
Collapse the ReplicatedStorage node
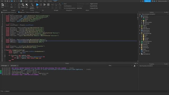tap(140, 34)
